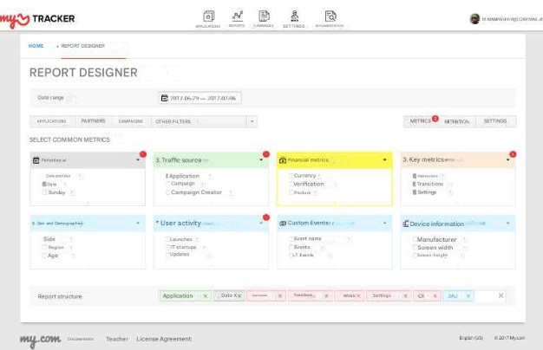Tick the Manufacturer checkbox
Image resolution: width=543 pixels, height=350 pixels.
(x=413, y=239)
